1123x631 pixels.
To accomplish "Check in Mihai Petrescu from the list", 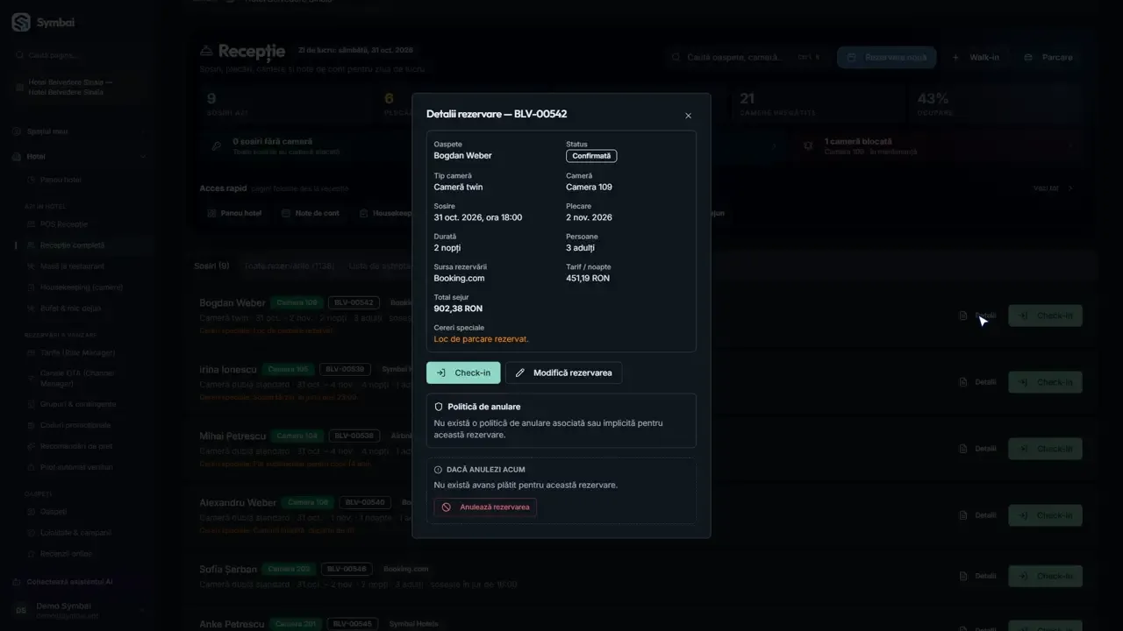I will coord(1045,449).
